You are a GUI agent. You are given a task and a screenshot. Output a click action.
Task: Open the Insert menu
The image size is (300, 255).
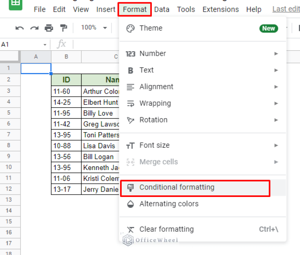(106, 9)
